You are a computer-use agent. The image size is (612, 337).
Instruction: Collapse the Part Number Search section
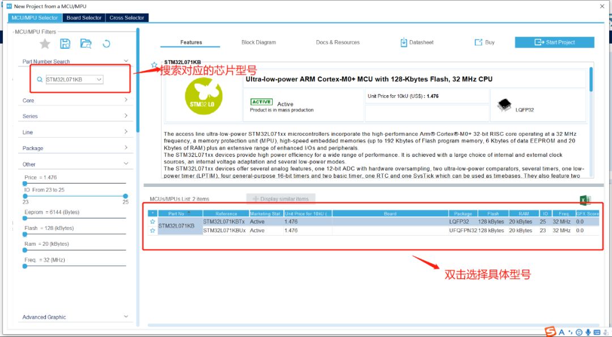[126, 61]
